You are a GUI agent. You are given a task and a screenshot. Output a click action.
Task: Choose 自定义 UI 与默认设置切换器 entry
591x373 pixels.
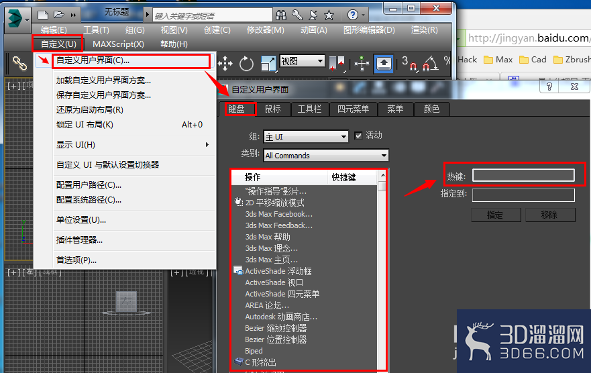pos(125,164)
